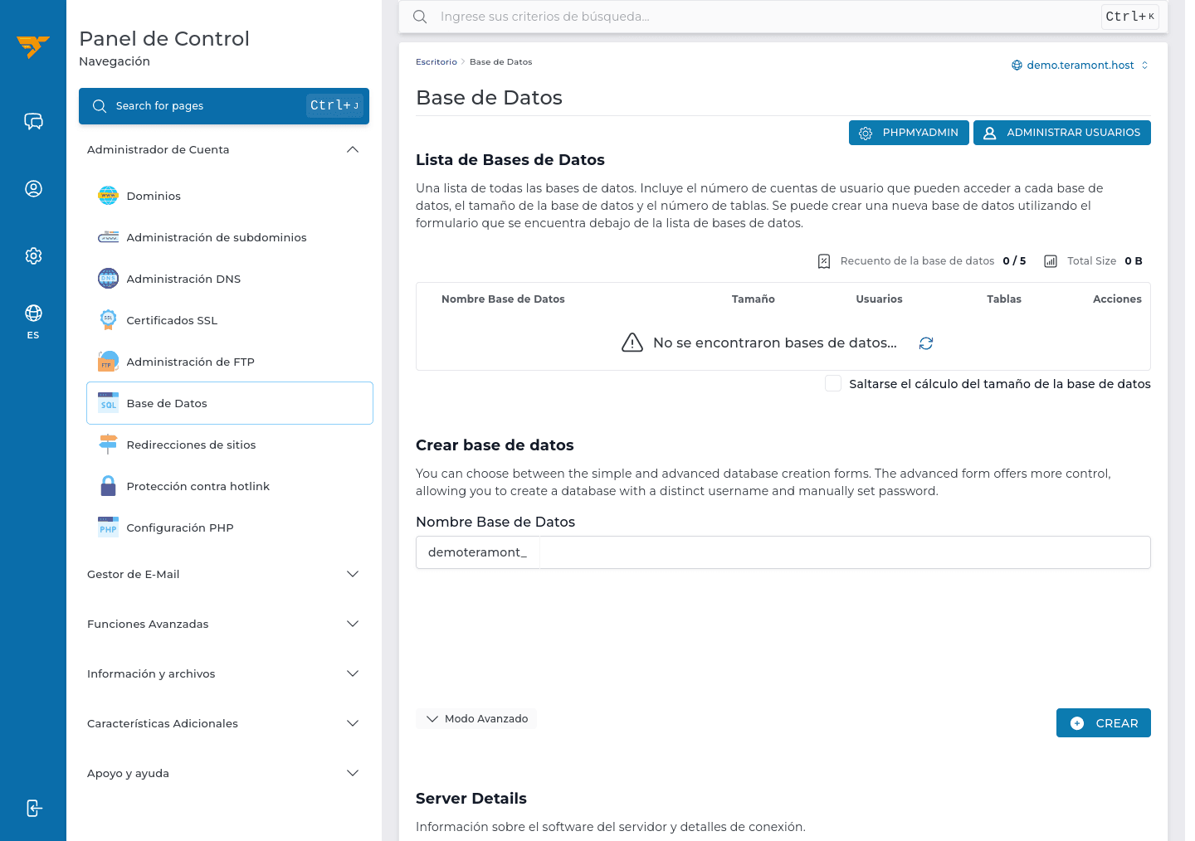This screenshot has width=1195, height=841.
Task: Click the orange logo icon in the sidebar
Action: [x=33, y=46]
